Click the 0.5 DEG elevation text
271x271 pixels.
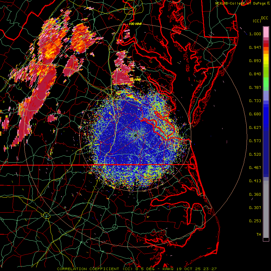click(145, 269)
